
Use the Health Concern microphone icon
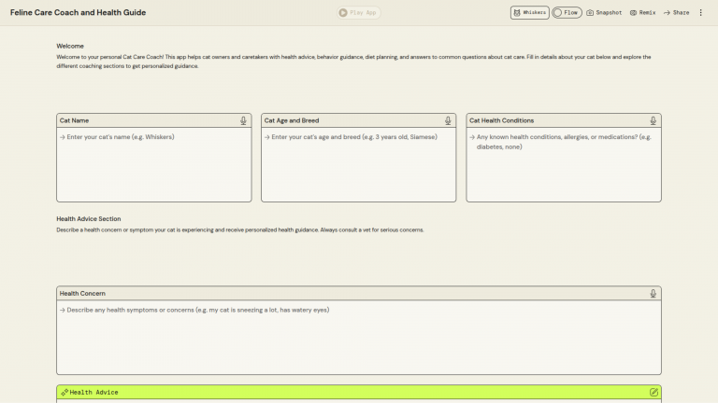(653, 293)
